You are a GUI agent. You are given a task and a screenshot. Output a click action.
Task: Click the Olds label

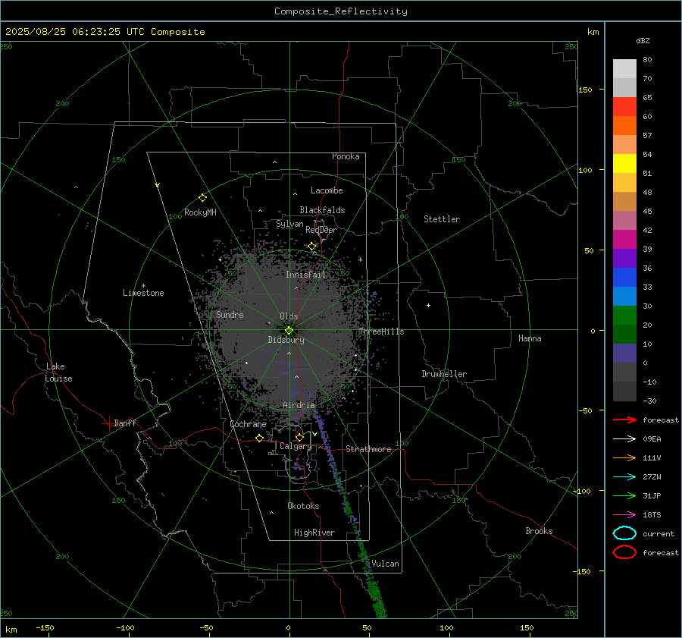[x=289, y=316]
